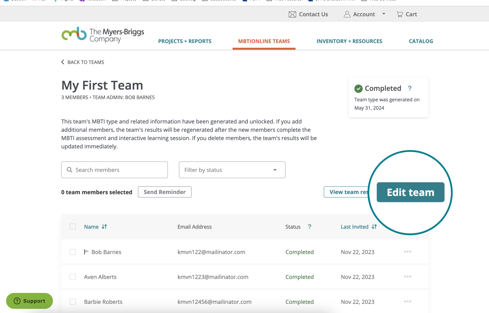Sort by Last Invited using sort arrows
This screenshot has width=489, height=313.
[x=374, y=227]
